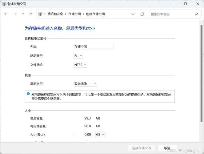Go forward with the right arrow

tap(15, 14)
